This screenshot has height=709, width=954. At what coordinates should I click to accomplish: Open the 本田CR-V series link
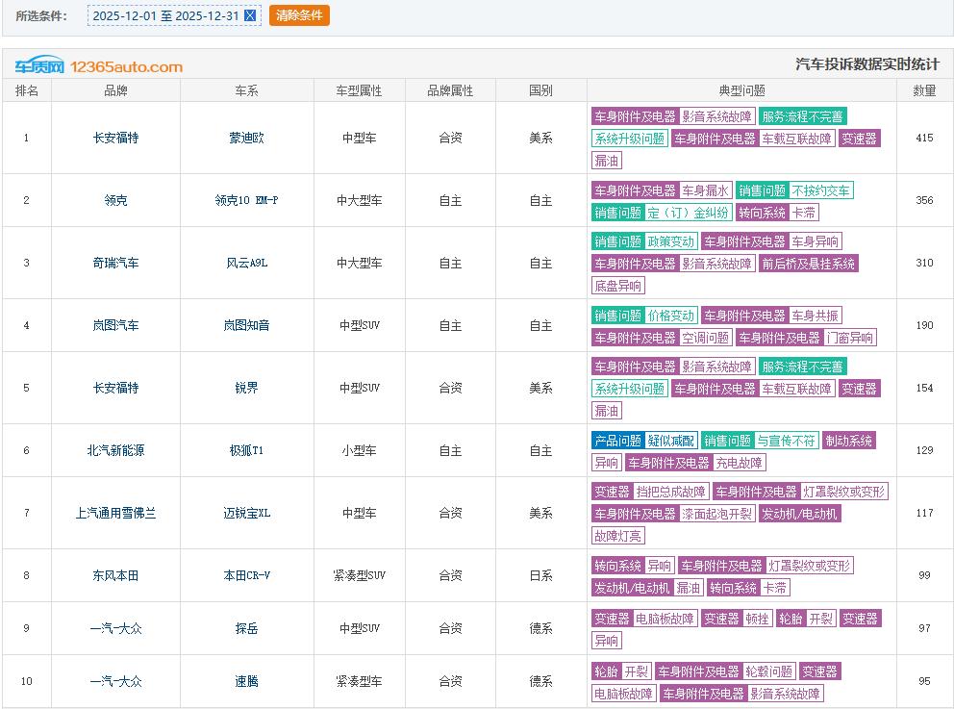246,575
